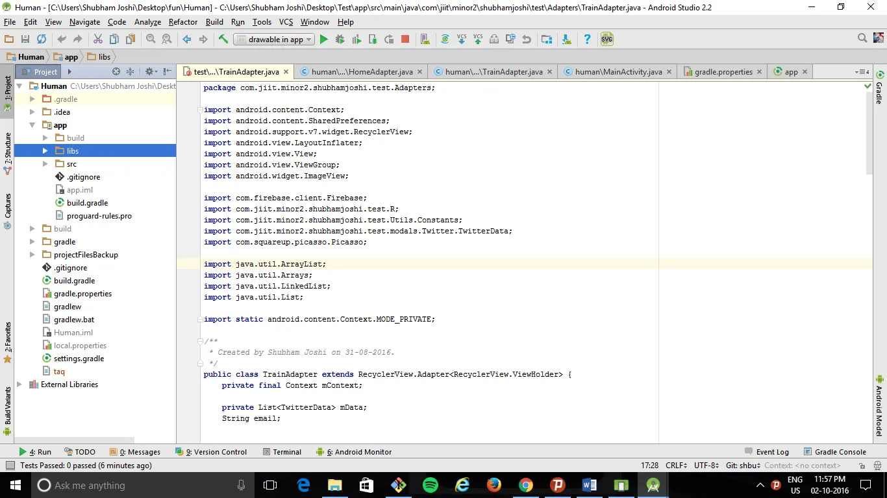Change UTF-8 file encoding in status bar
Image resolution: width=887 pixels, height=498 pixels.
(x=706, y=466)
